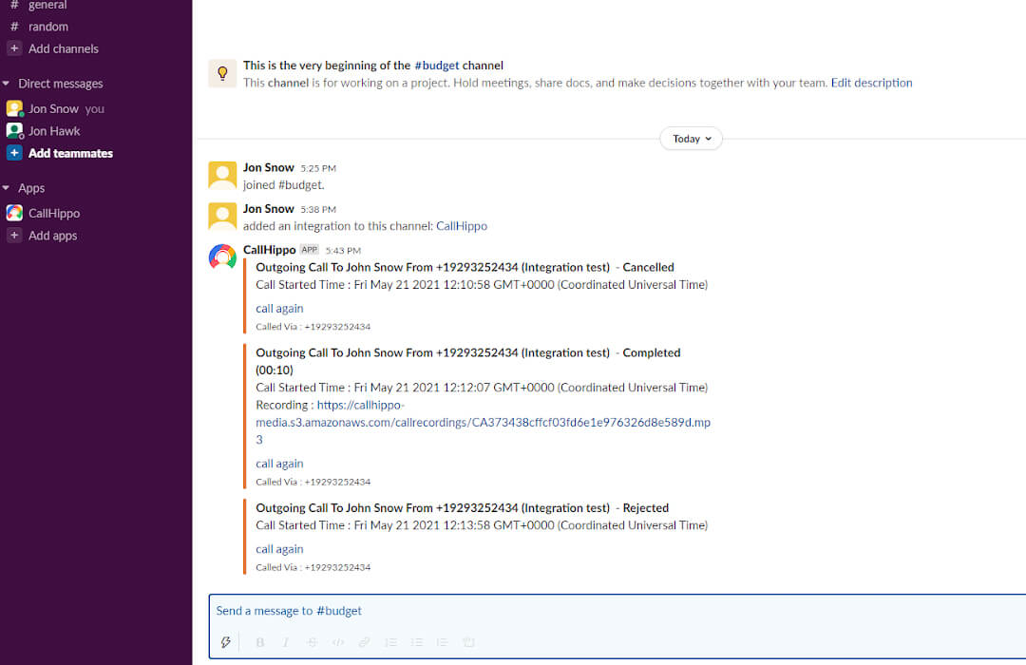Image resolution: width=1026 pixels, height=665 pixels.
Task: Open the Today date dropdown
Action: tap(691, 139)
